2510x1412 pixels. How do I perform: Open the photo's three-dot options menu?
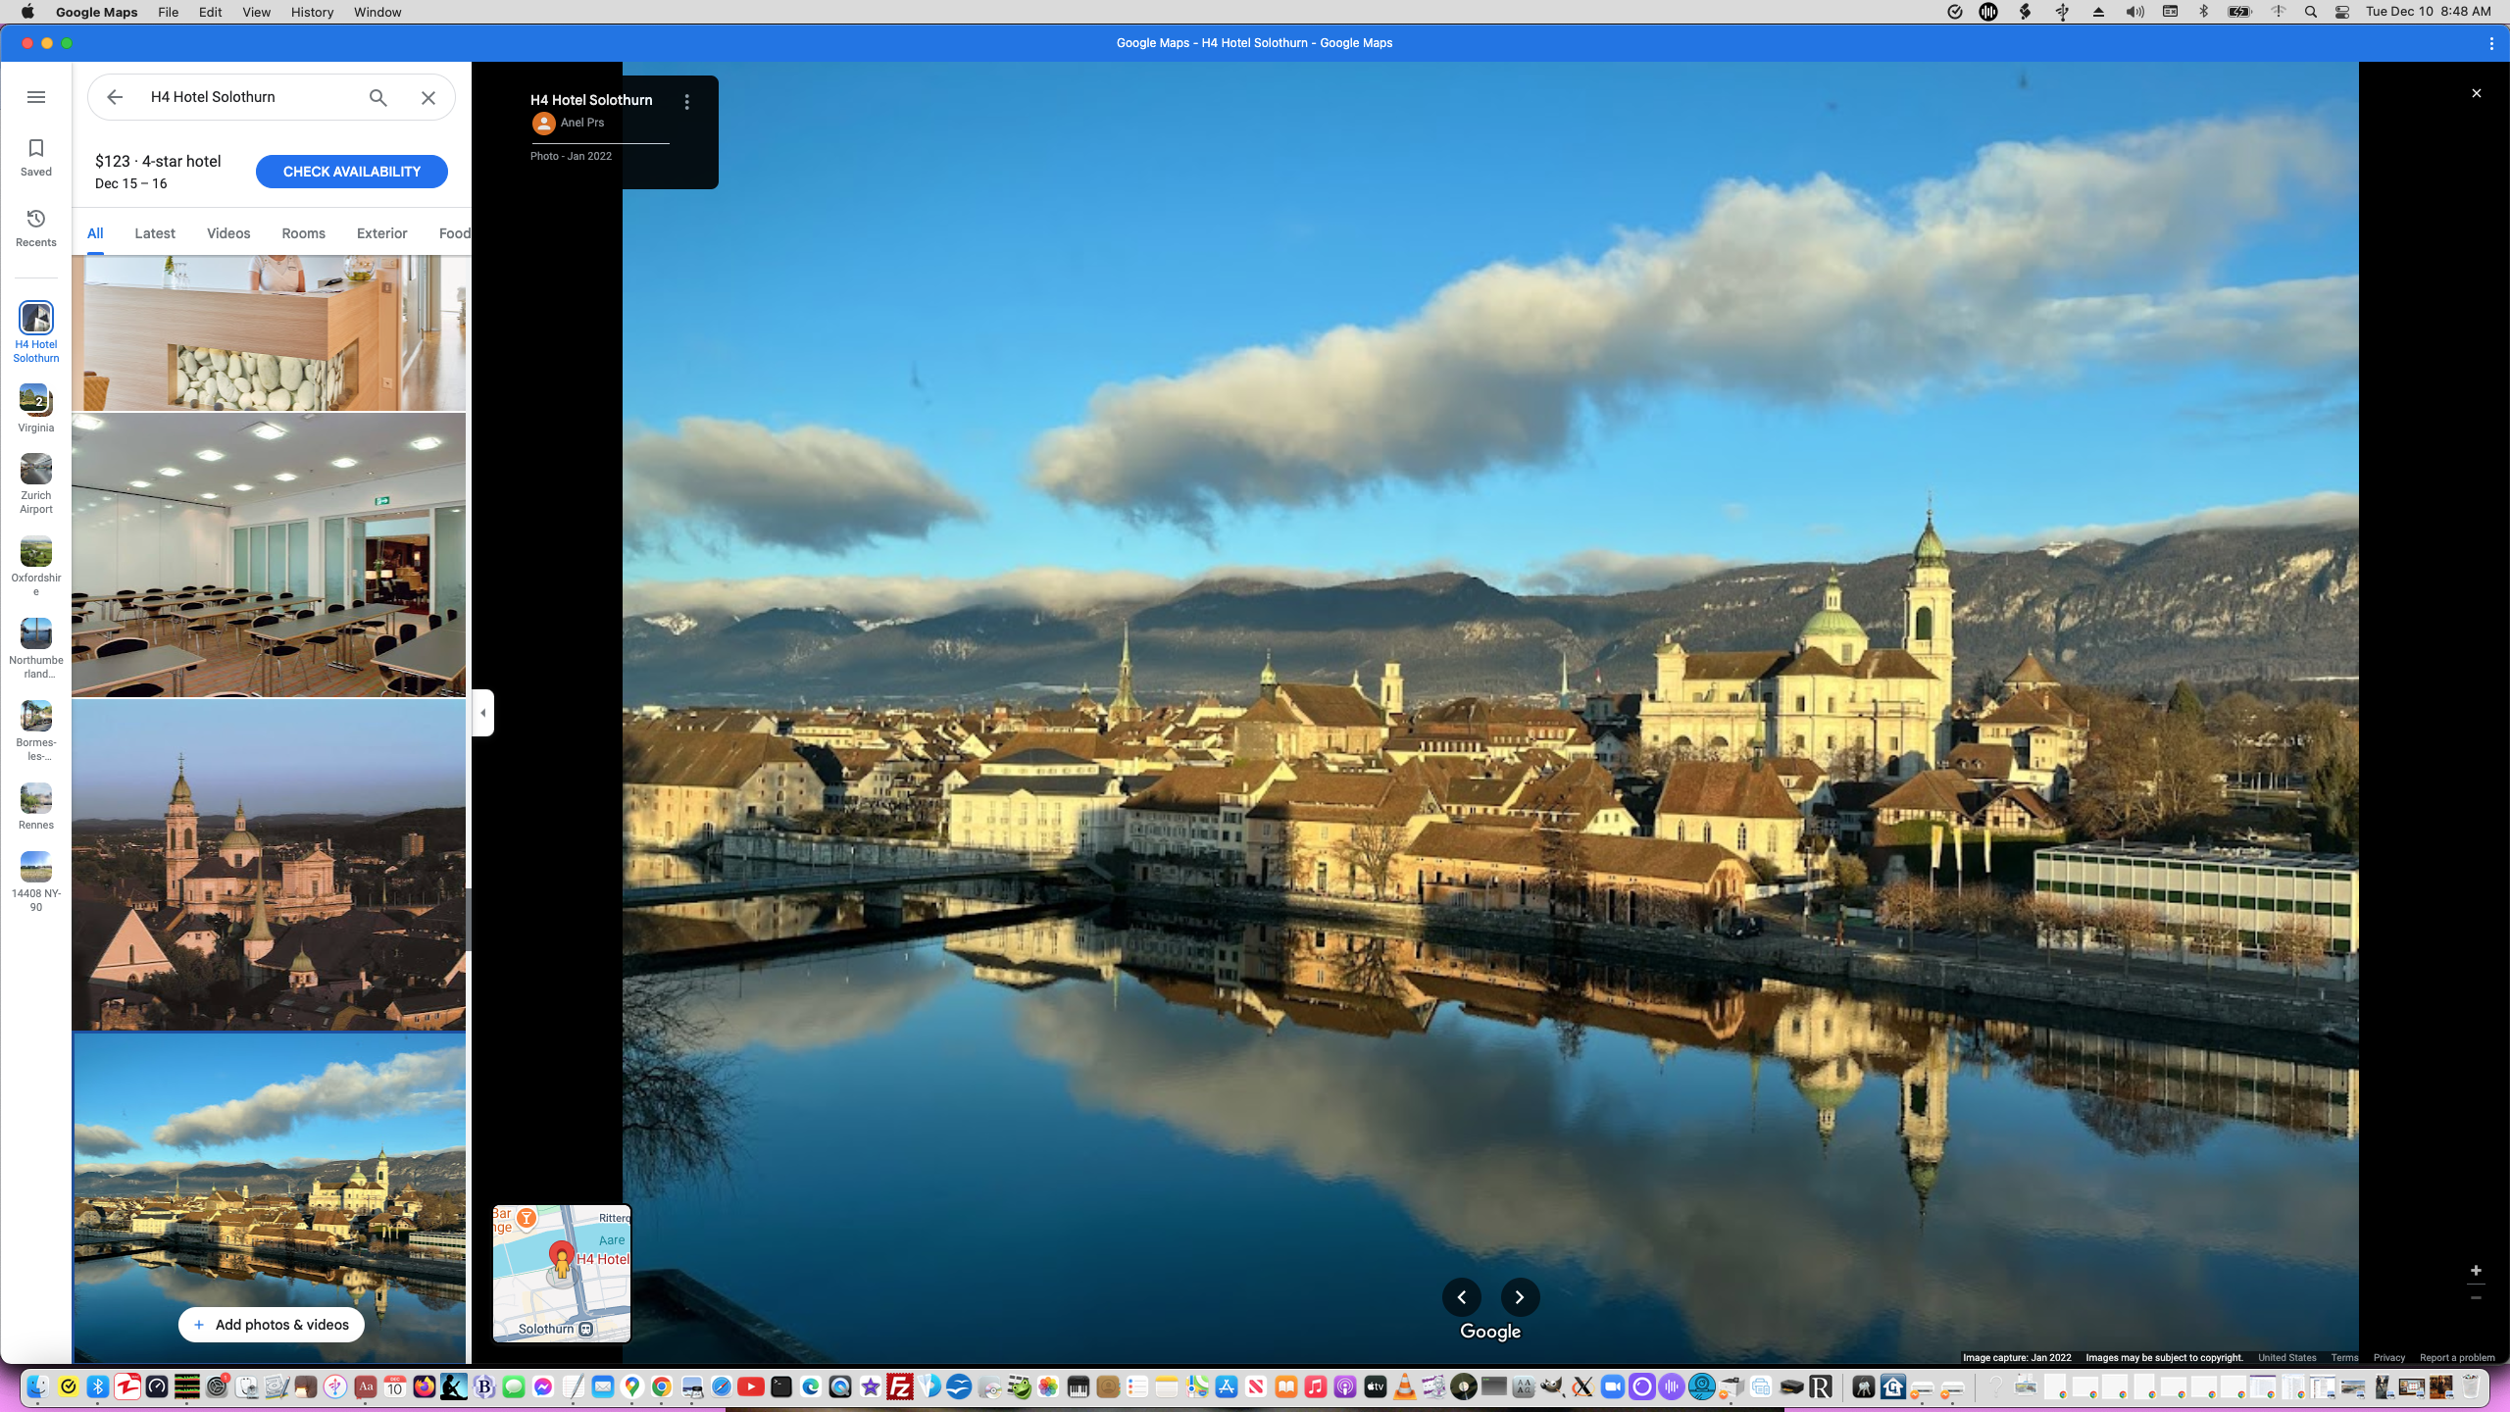coord(687,102)
